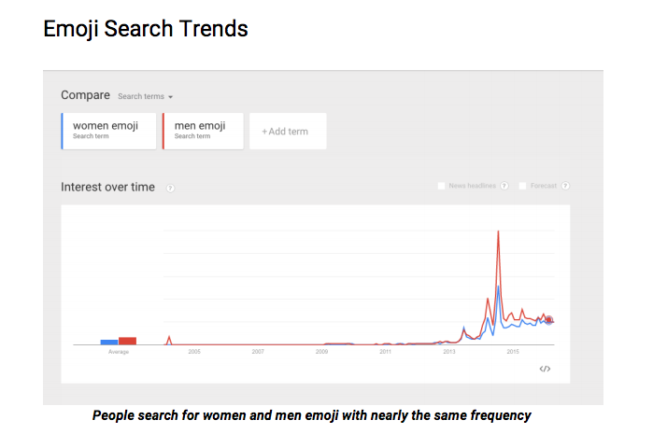Click help icon next to Forecast
This screenshot has height=434, width=653.
point(566,186)
